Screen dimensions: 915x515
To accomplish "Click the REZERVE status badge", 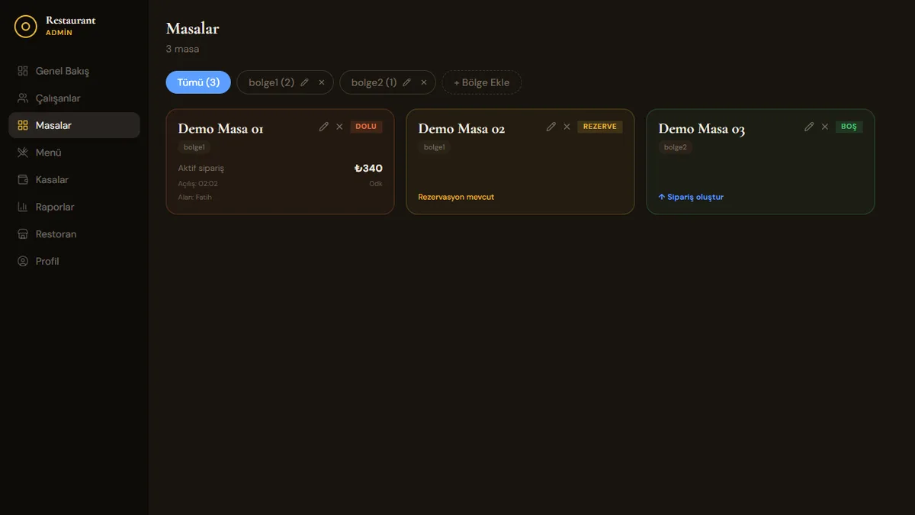I will [600, 127].
